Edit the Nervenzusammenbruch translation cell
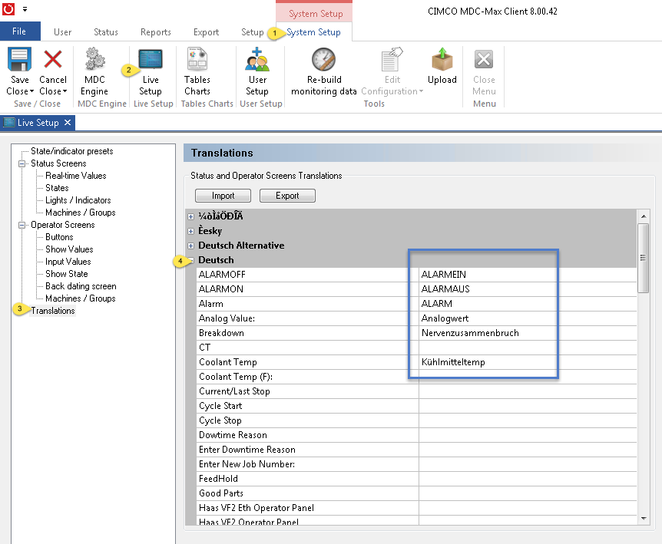The image size is (662, 544). pyautogui.click(x=528, y=333)
